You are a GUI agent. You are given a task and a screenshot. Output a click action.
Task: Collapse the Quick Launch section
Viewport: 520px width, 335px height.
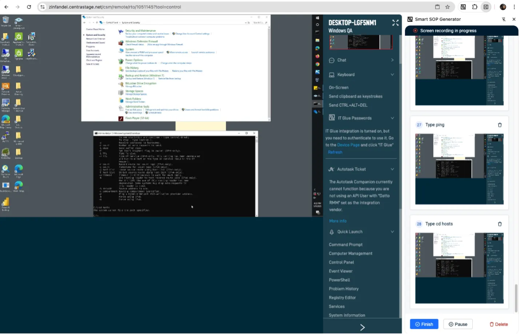pyautogui.click(x=392, y=232)
